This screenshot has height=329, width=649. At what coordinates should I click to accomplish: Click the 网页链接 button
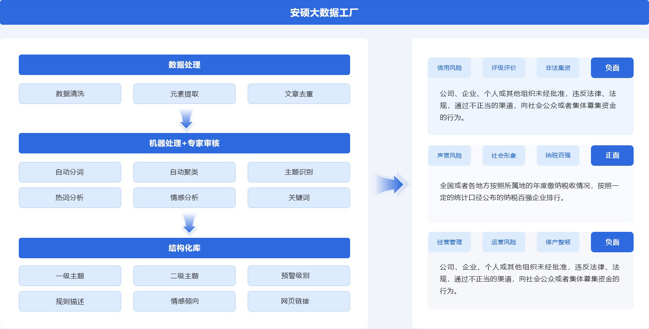298,301
